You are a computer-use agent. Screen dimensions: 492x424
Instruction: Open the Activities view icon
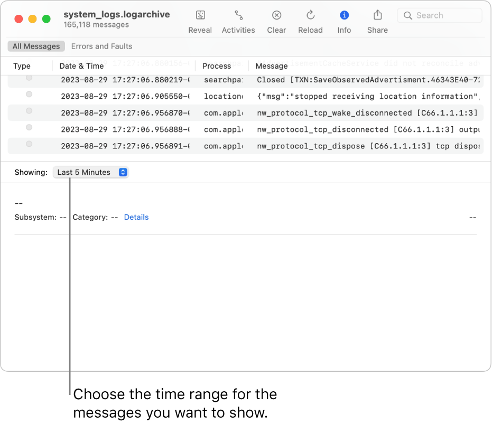238,15
